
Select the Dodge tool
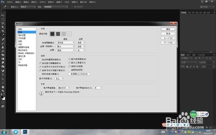click(x=3, y=67)
